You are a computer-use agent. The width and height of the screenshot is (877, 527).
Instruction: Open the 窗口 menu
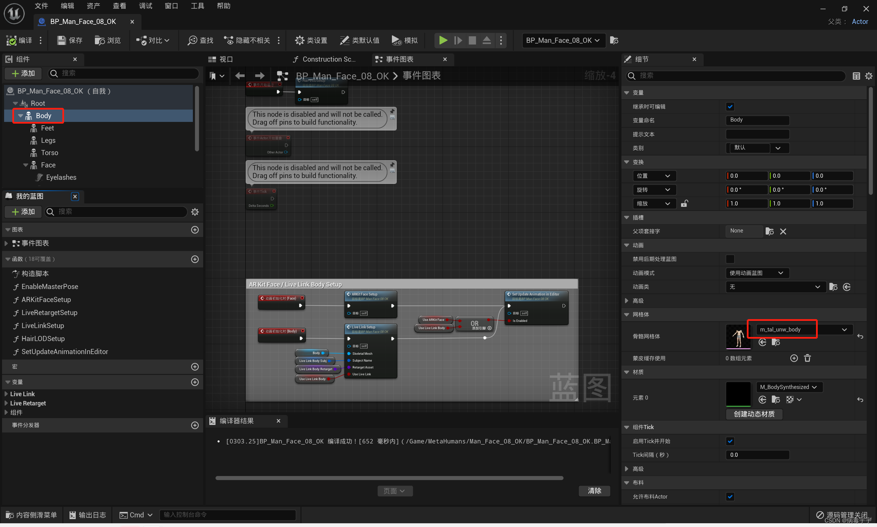[x=171, y=6]
